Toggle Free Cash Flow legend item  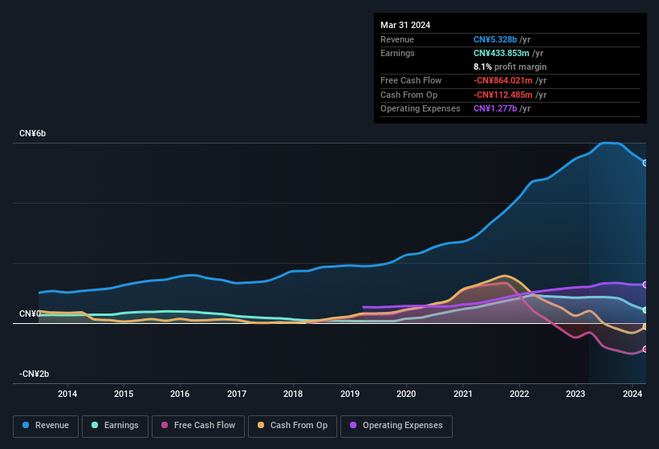point(197,426)
